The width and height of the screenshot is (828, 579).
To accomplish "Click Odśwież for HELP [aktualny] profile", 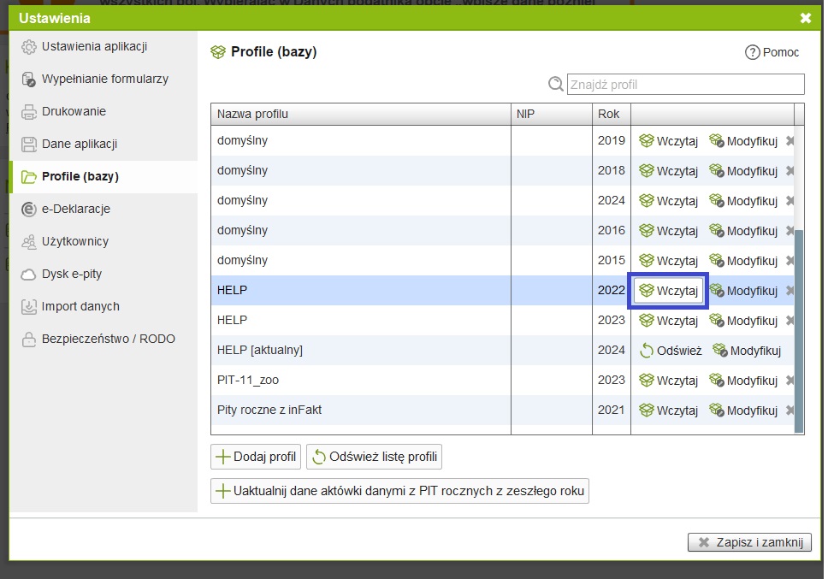I will (x=671, y=351).
